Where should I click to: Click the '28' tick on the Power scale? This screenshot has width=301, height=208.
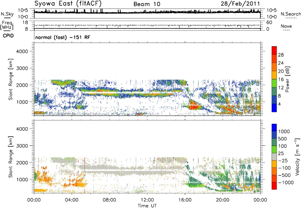pos(281,55)
